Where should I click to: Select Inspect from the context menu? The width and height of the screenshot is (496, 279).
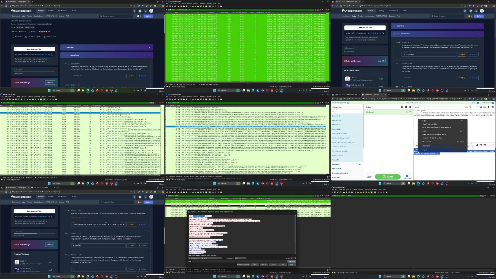(425, 150)
